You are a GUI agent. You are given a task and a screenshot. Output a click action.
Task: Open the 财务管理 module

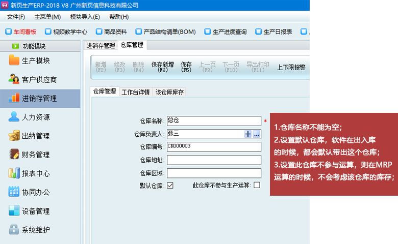pos(36,155)
